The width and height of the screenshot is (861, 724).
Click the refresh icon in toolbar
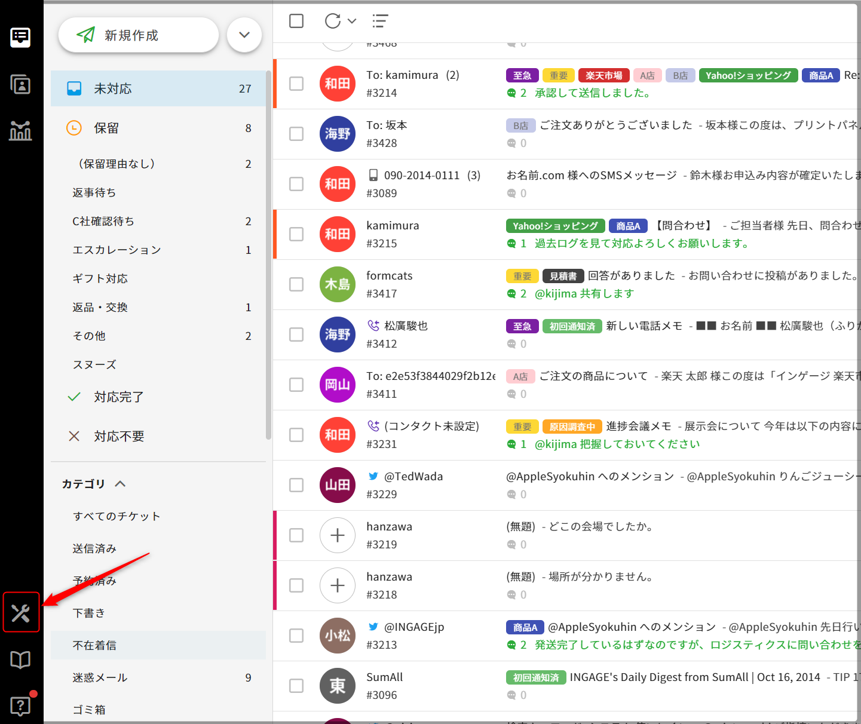(x=333, y=21)
